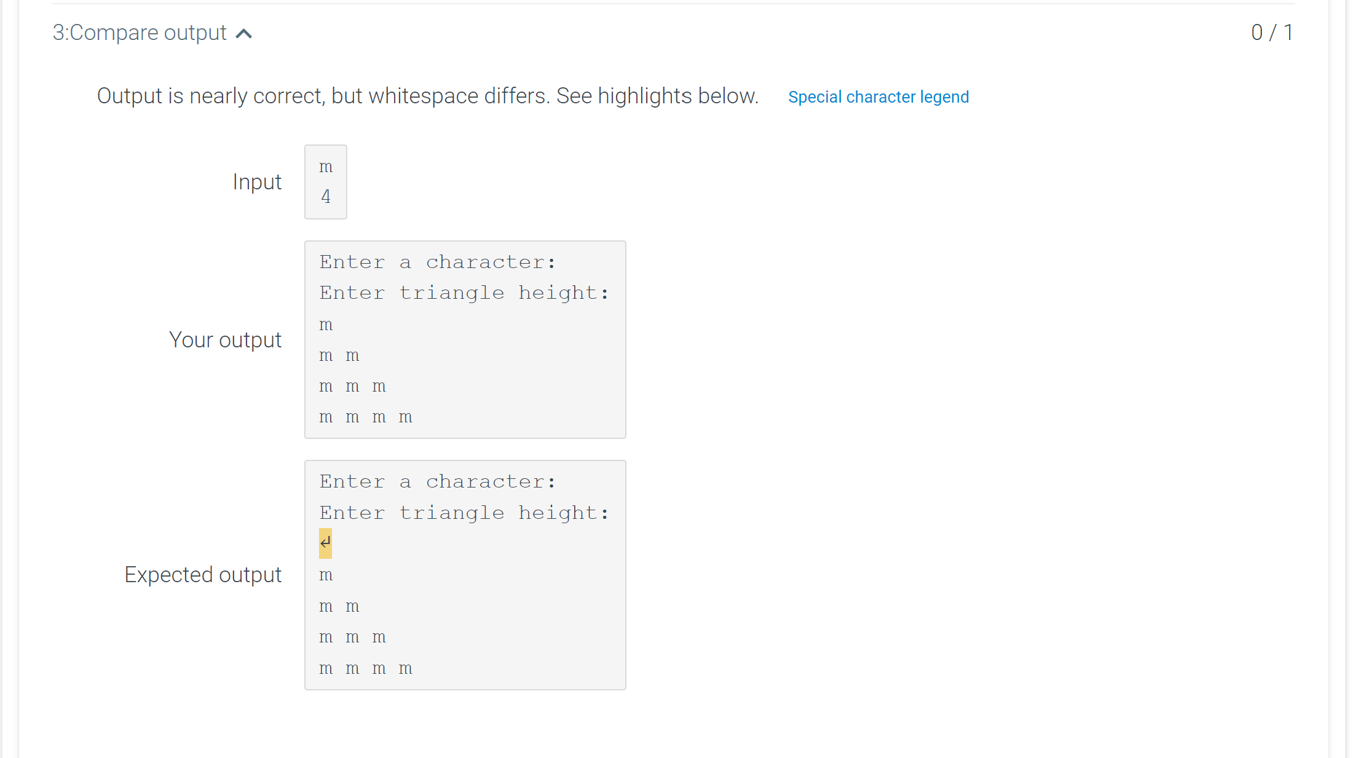Click "Enter a character:" in Your output
This screenshot has height=758, width=1361.
tap(437, 263)
